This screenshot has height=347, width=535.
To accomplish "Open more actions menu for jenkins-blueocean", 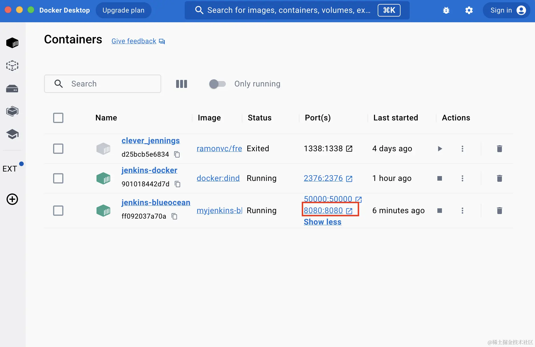I will [x=462, y=211].
